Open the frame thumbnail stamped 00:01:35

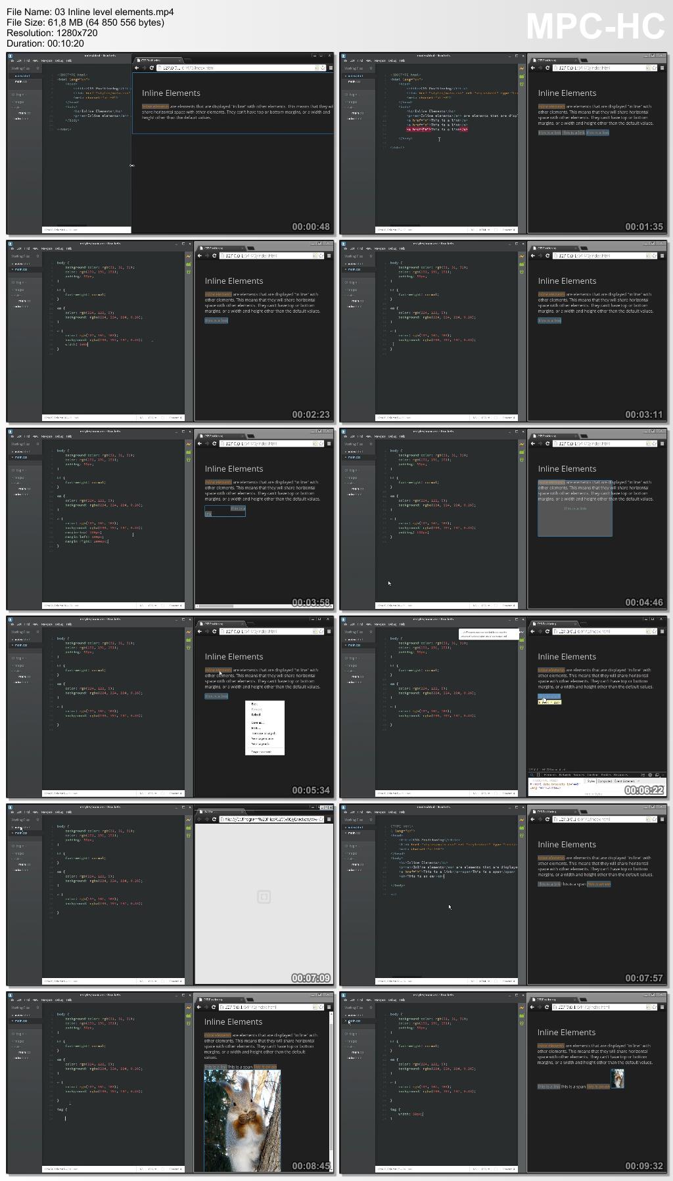[503, 143]
